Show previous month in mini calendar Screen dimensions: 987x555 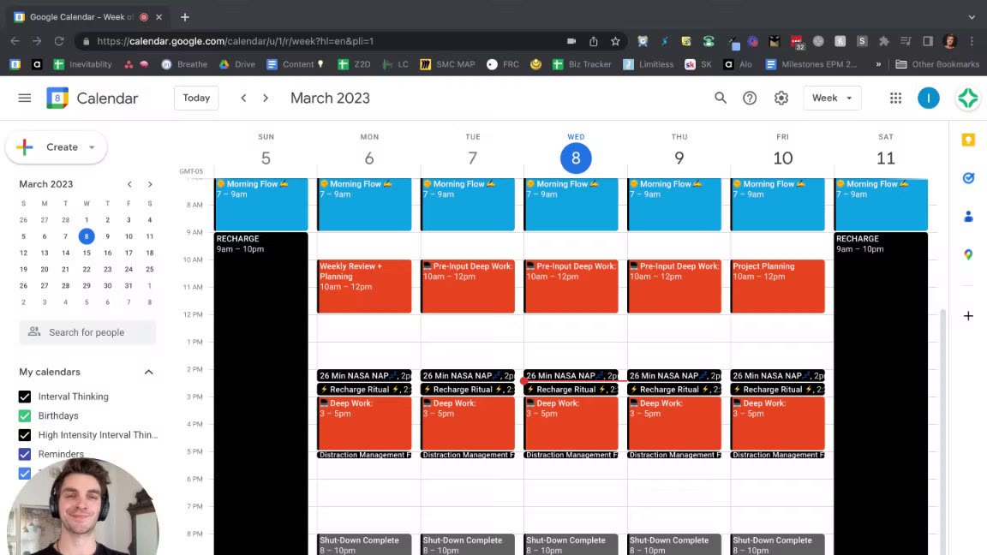[129, 184]
